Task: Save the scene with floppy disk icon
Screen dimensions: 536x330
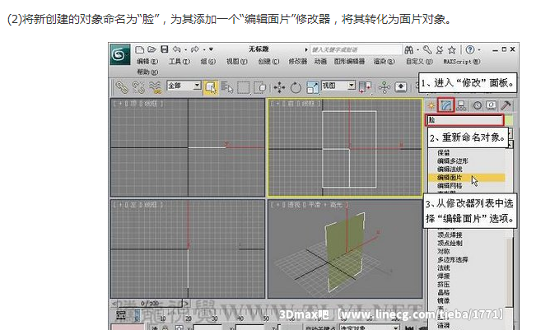Action: (165, 49)
